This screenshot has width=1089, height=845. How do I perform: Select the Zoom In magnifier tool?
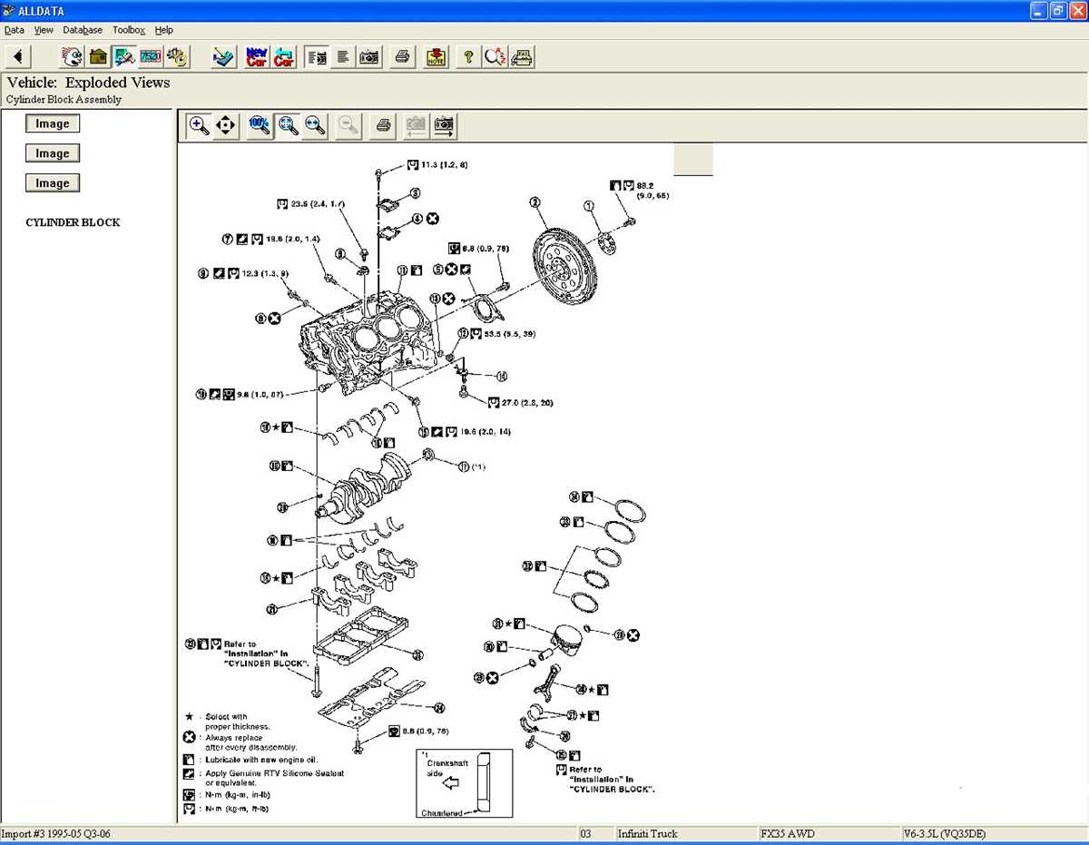tap(199, 125)
